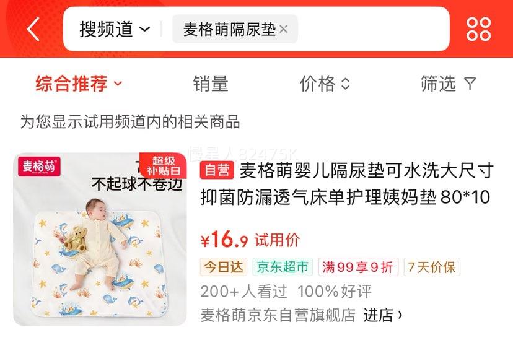Remove the 麦格萌隔尿垫 search tag
Screen dimensions: 513x348
pos(284,30)
